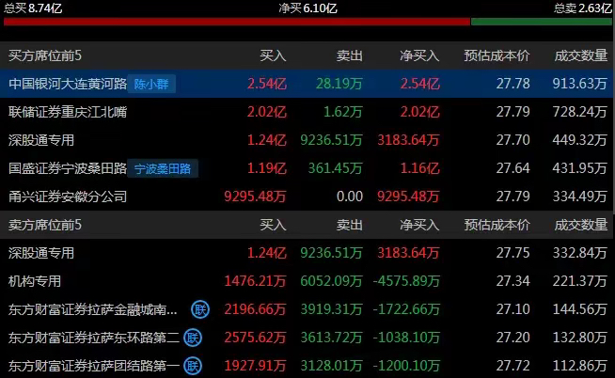Click the red total-buy portion of bar

point(237,22)
